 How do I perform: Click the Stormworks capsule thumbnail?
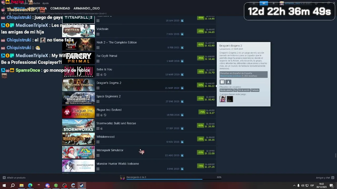(78, 125)
